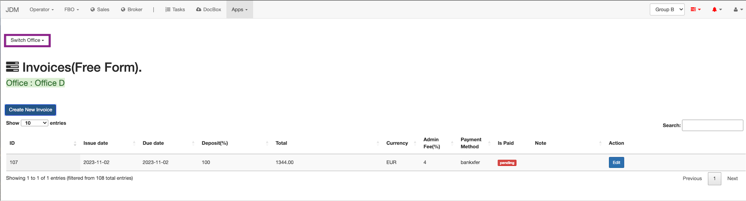The height and width of the screenshot is (201, 746).
Task: Go to Next page of entries
Action: coord(732,178)
